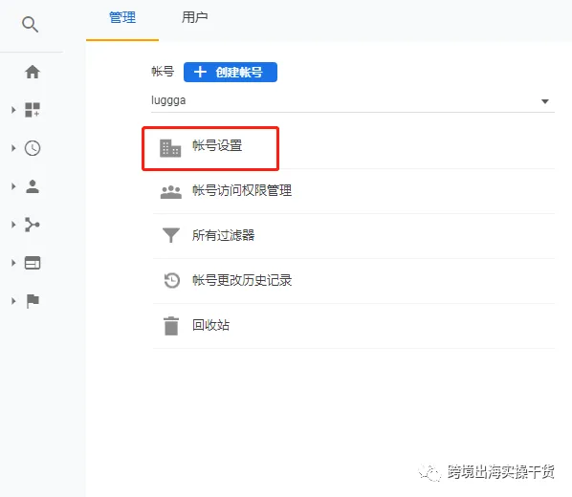
Task: Open the luggga account dropdown
Action: tap(353, 101)
